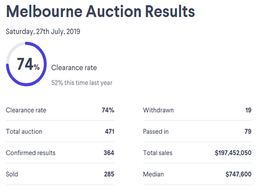Image resolution: width=260 pixels, height=186 pixels.
Task: Select the Passed in row label
Action: [x=156, y=132]
